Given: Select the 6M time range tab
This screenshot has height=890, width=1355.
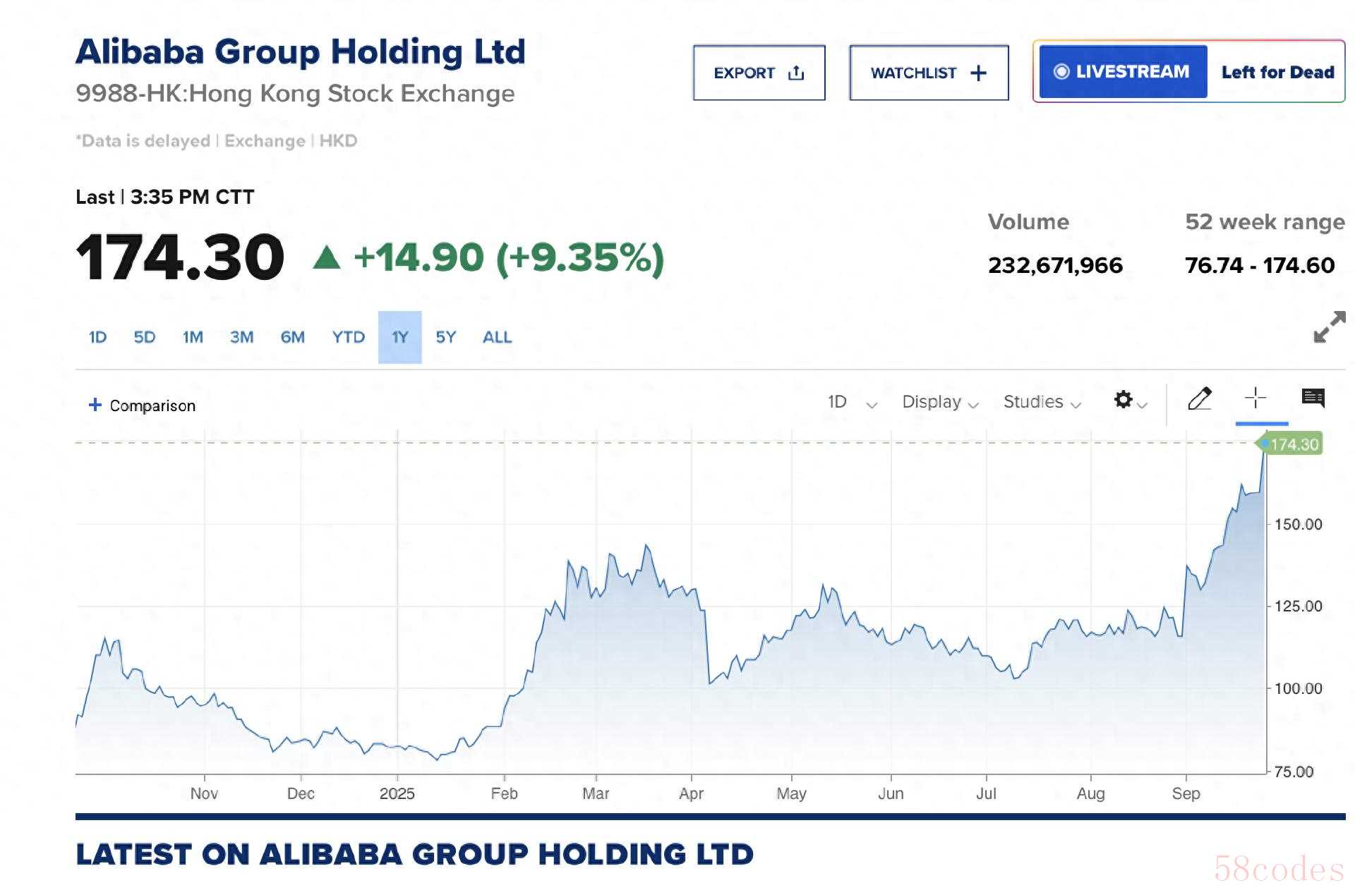Looking at the screenshot, I should [x=292, y=337].
